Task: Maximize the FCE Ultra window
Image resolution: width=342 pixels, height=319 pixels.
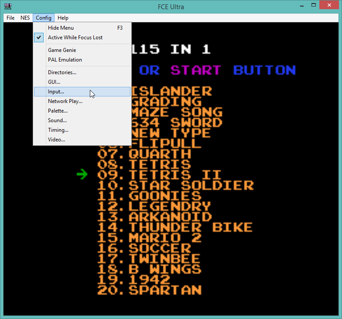Action: pyautogui.click(x=314, y=5)
